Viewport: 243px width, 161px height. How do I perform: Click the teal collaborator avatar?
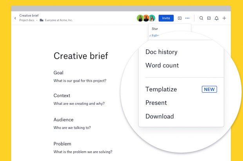[152, 18]
